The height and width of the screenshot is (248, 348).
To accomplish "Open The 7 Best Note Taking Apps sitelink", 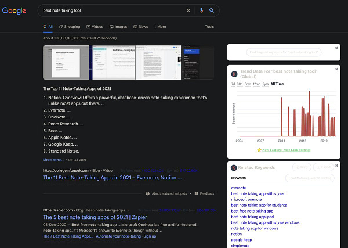I will pos(68,236).
